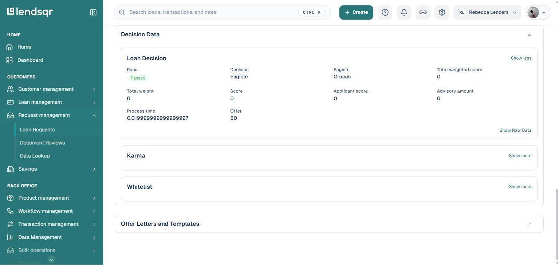
Task: Expand the Savings chevron
Action: click(94, 169)
